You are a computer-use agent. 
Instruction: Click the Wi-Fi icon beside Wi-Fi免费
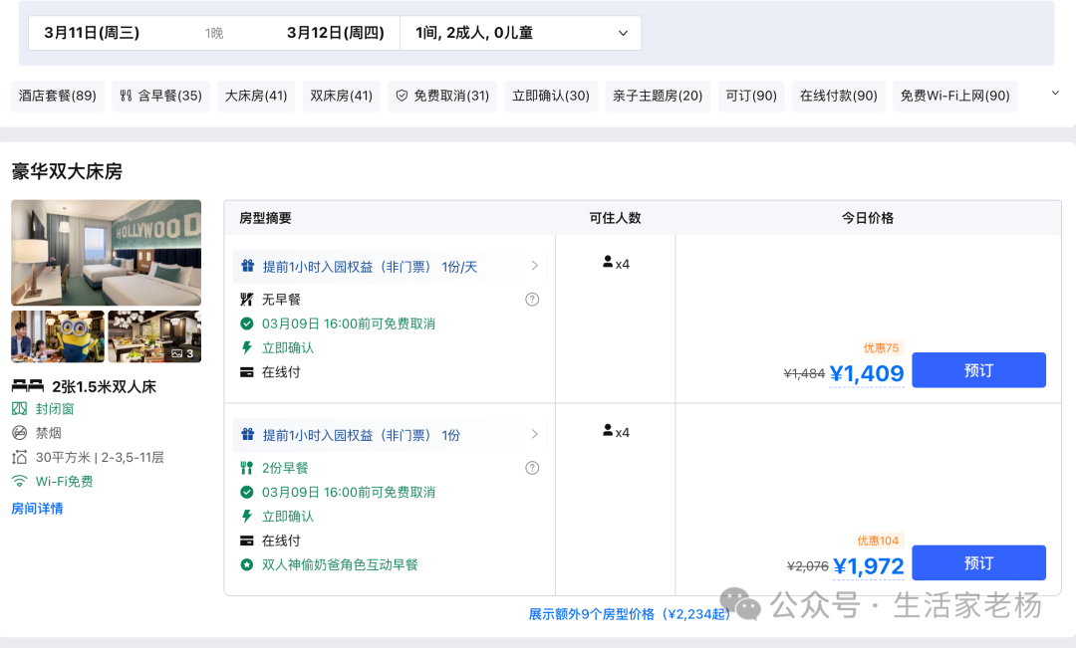pyautogui.click(x=19, y=480)
